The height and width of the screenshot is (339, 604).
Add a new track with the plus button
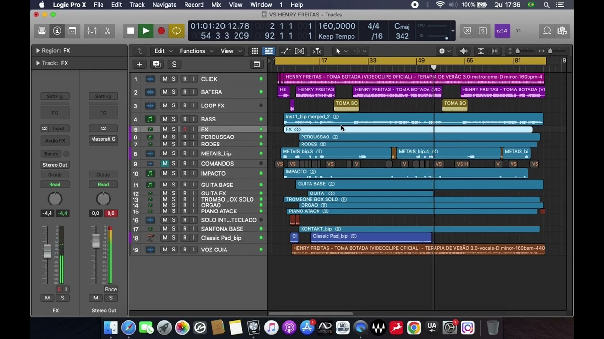click(x=139, y=64)
